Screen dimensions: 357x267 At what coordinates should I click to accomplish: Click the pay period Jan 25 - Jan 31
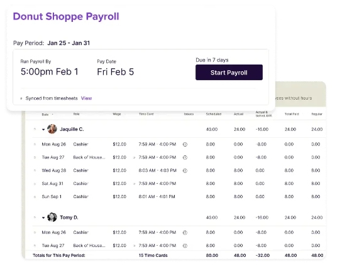69,43
